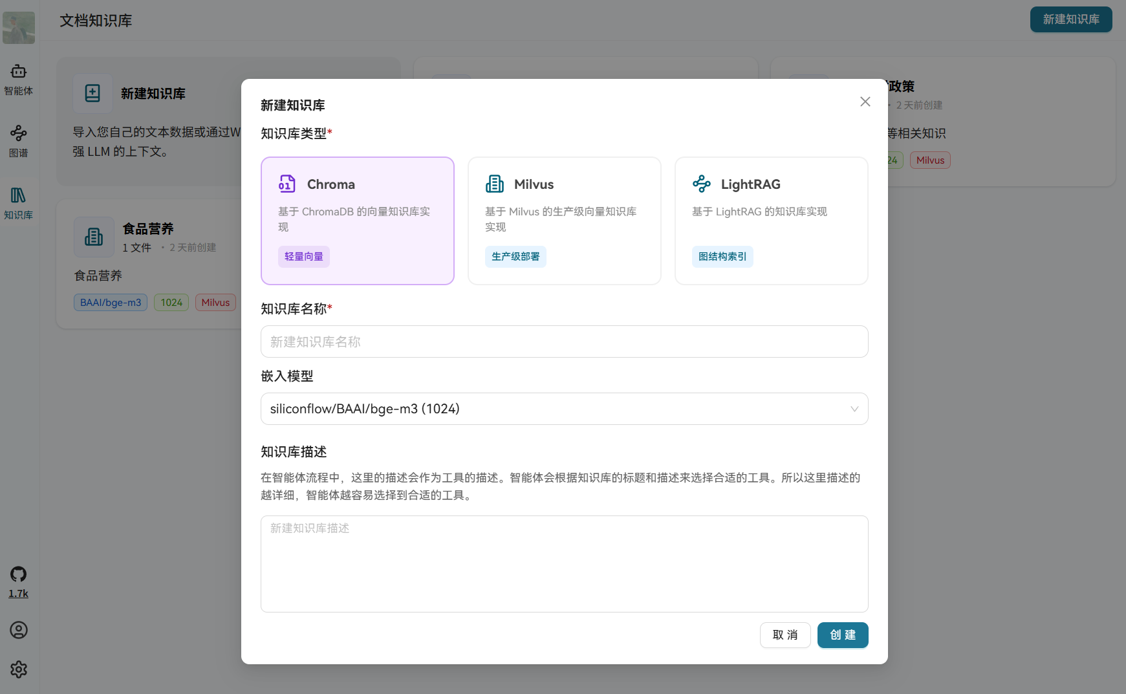Expand embedding model list via chevron arrow
This screenshot has height=694, width=1126.
(x=854, y=409)
